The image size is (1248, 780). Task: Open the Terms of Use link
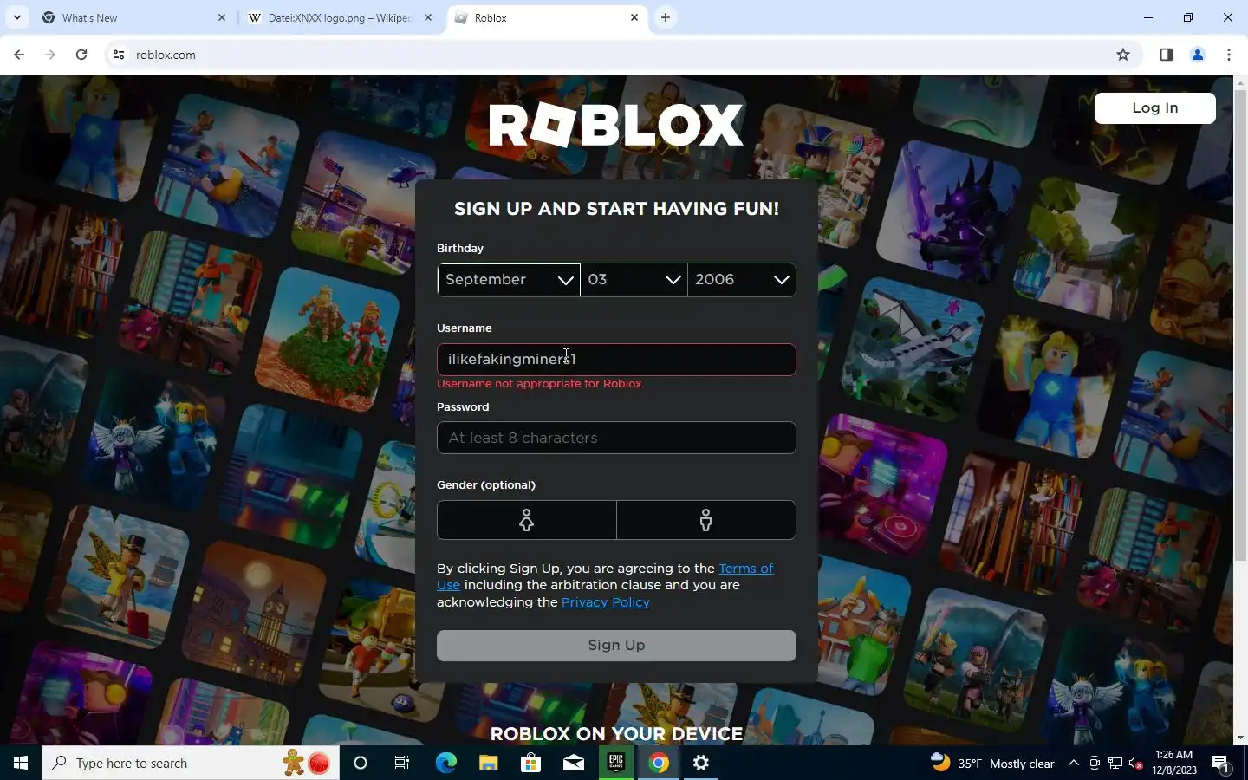point(745,569)
